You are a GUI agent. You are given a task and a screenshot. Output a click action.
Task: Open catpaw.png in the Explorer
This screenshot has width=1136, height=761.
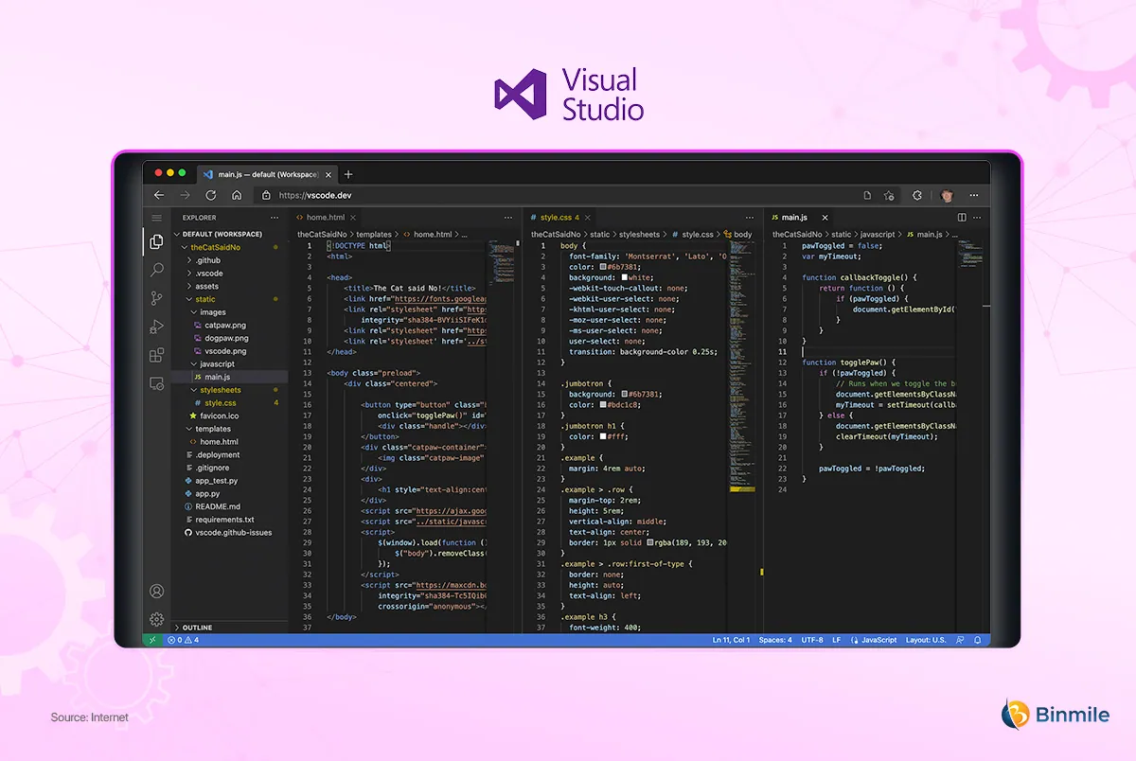pyautogui.click(x=226, y=325)
